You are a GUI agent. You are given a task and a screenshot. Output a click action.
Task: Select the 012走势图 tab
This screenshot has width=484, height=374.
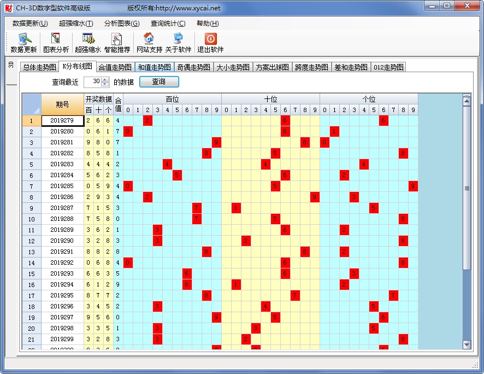[388, 67]
